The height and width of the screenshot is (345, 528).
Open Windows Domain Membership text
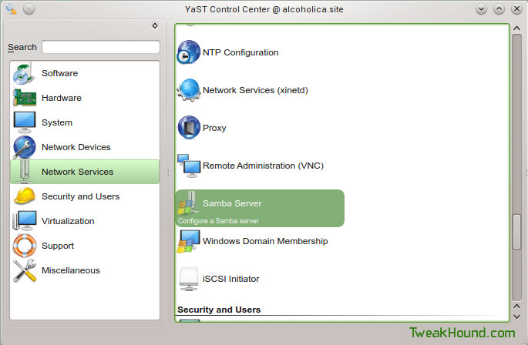[265, 241]
